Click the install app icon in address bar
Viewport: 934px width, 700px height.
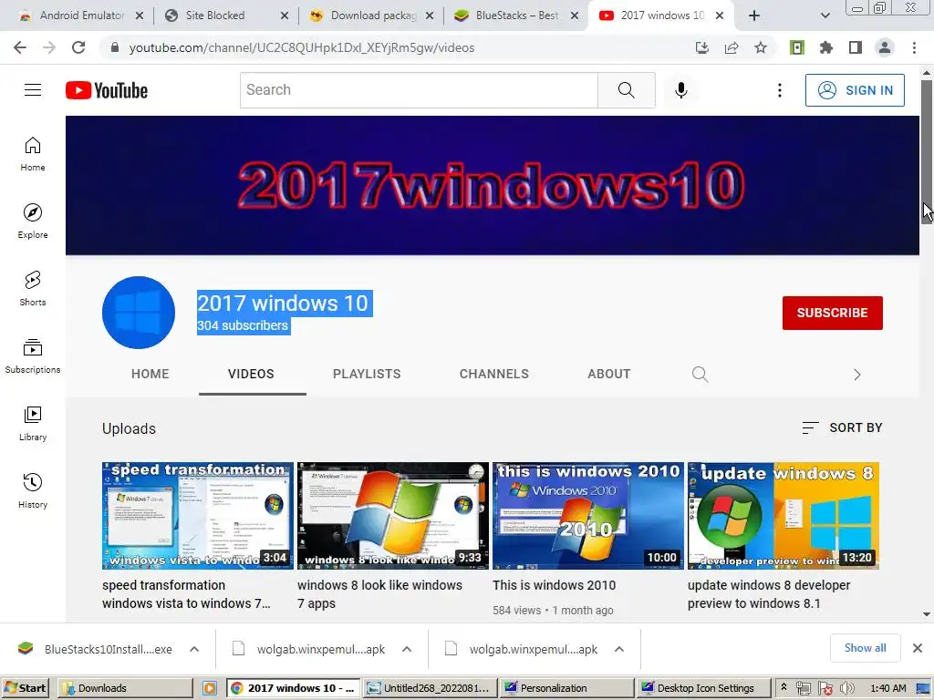click(x=702, y=47)
